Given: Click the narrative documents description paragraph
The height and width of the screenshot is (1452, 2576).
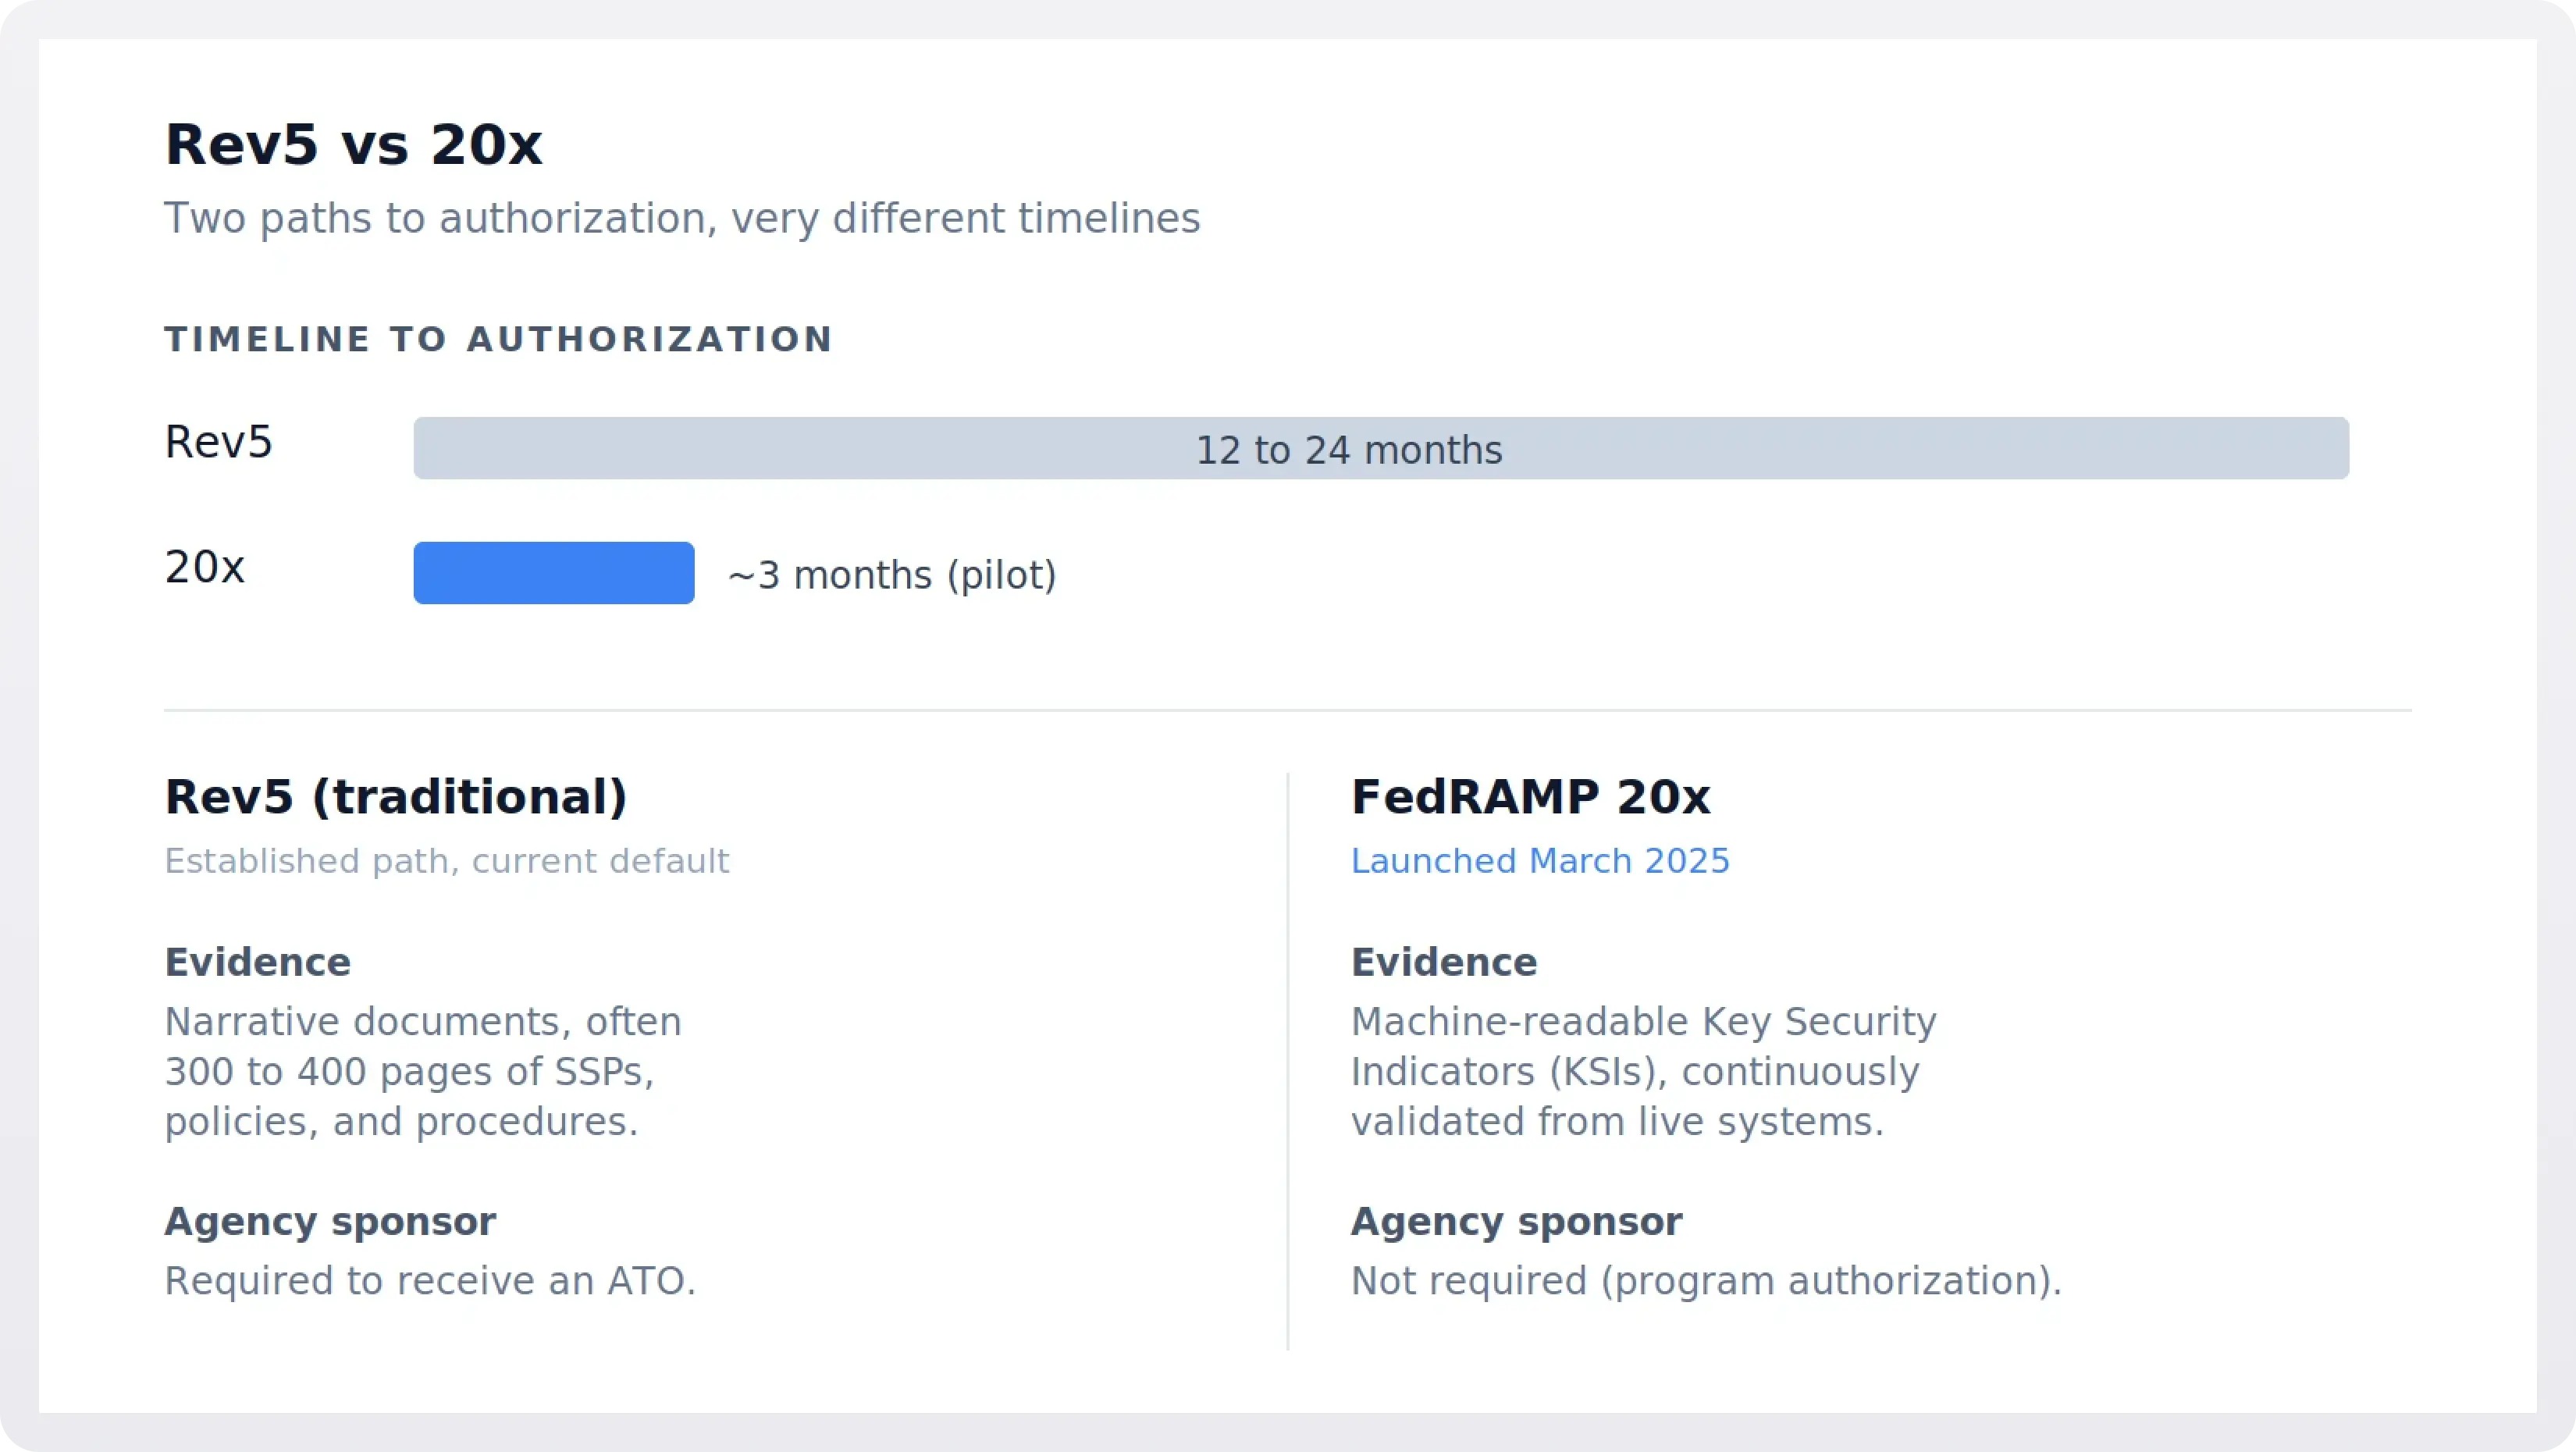Looking at the screenshot, I should click(422, 1071).
